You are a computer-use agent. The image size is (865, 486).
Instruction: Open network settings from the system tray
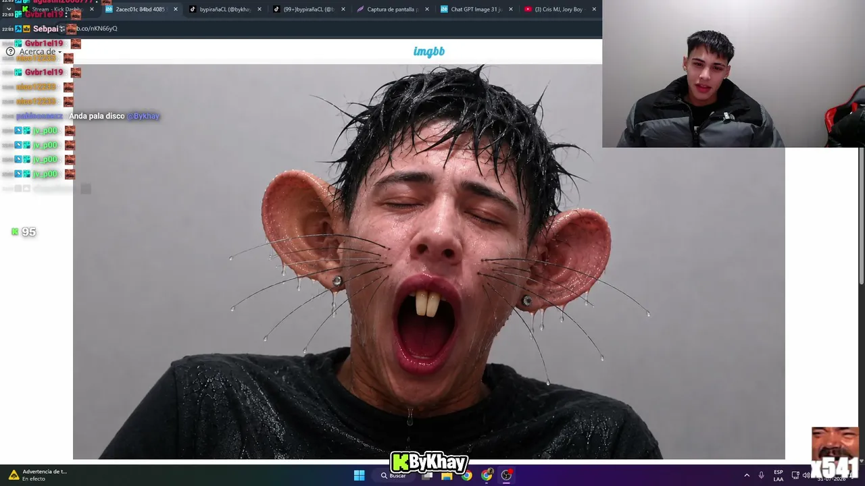(x=795, y=475)
